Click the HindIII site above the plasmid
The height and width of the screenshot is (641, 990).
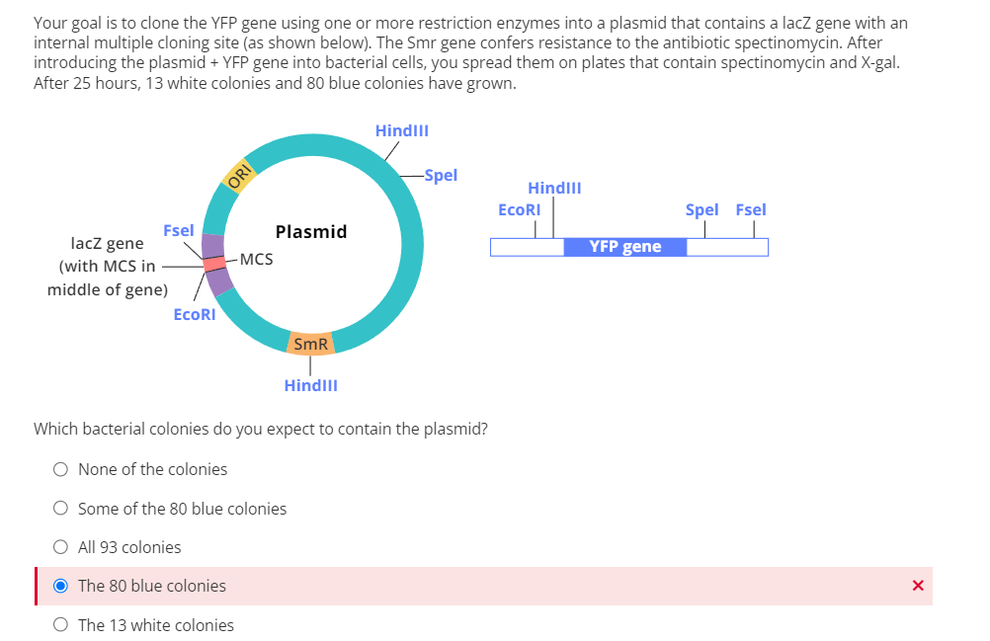click(402, 130)
